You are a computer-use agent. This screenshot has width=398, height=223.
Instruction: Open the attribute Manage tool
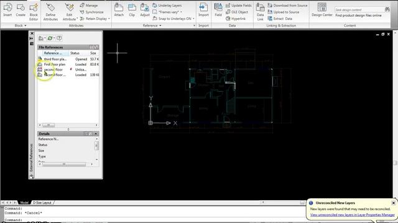(89, 6)
